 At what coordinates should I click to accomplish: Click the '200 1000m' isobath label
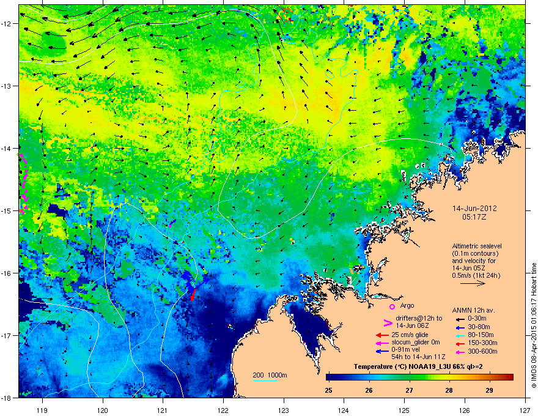click(270, 375)
